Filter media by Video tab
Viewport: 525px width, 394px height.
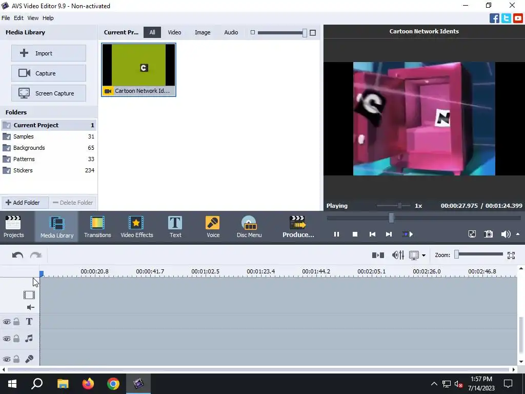(x=174, y=32)
